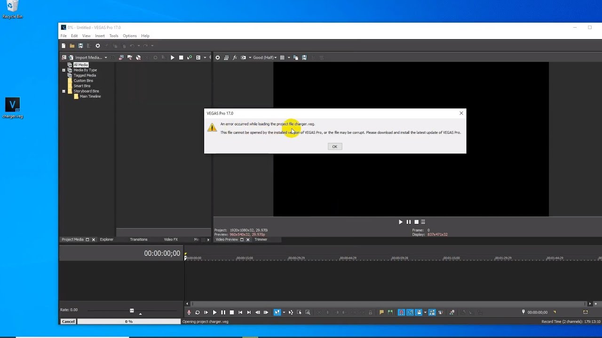Toggle Auto Preview in Project Media toolbar

[x=190, y=57]
